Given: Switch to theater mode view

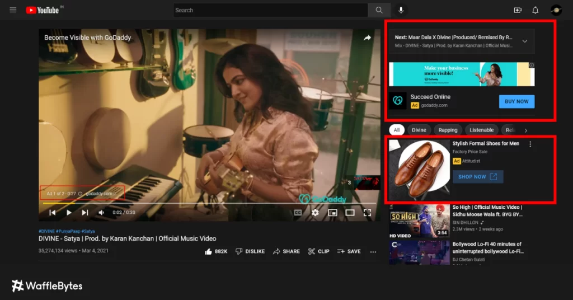Looking at the screenshot, I should (350, 213).
